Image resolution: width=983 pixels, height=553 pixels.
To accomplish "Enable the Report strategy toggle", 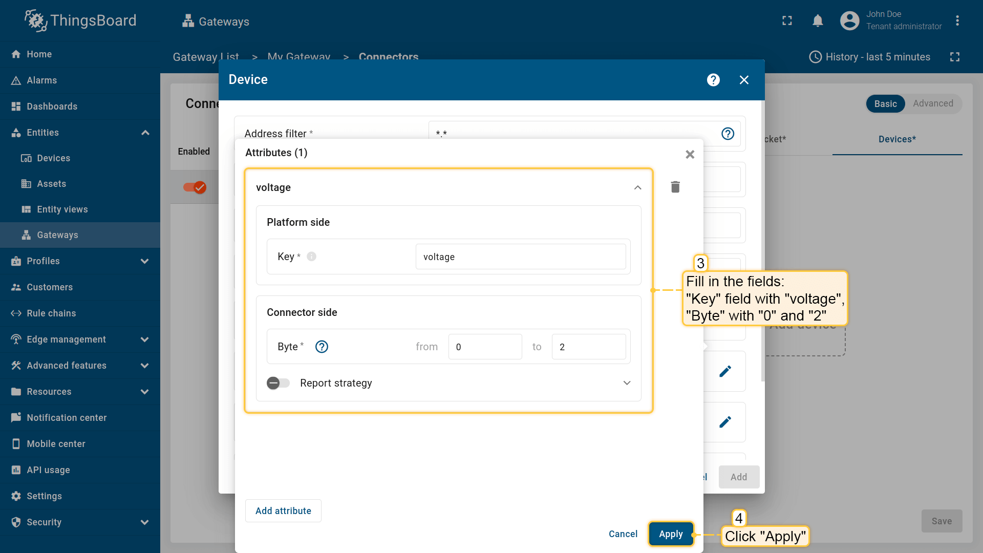I will [278, 383].
